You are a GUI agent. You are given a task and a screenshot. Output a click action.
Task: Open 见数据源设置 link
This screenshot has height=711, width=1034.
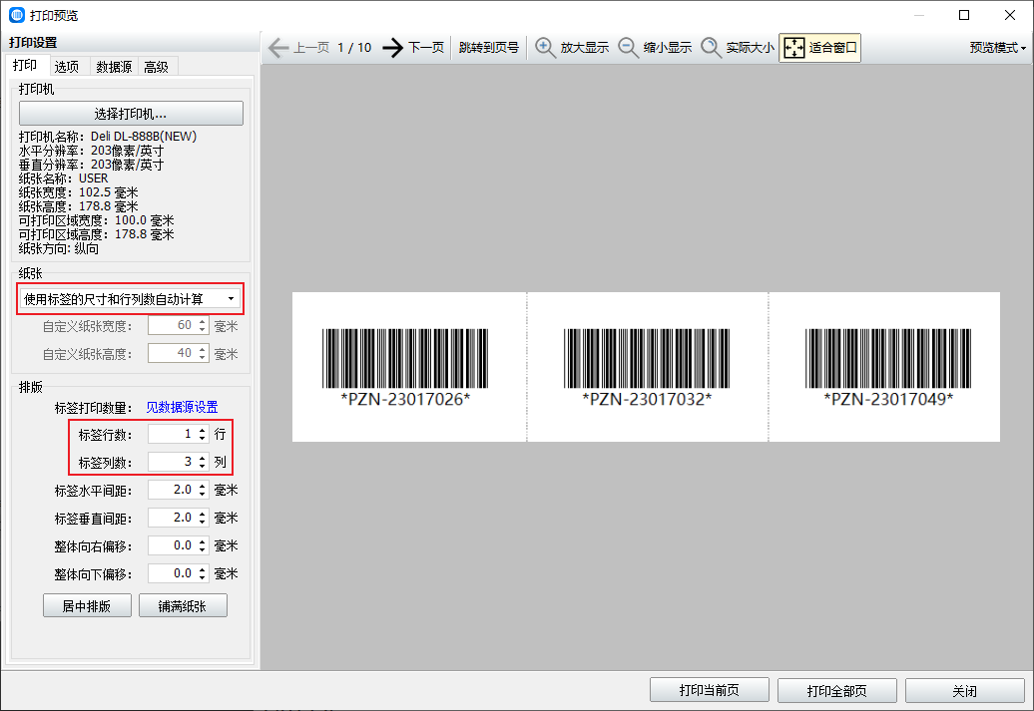[182, 407]
